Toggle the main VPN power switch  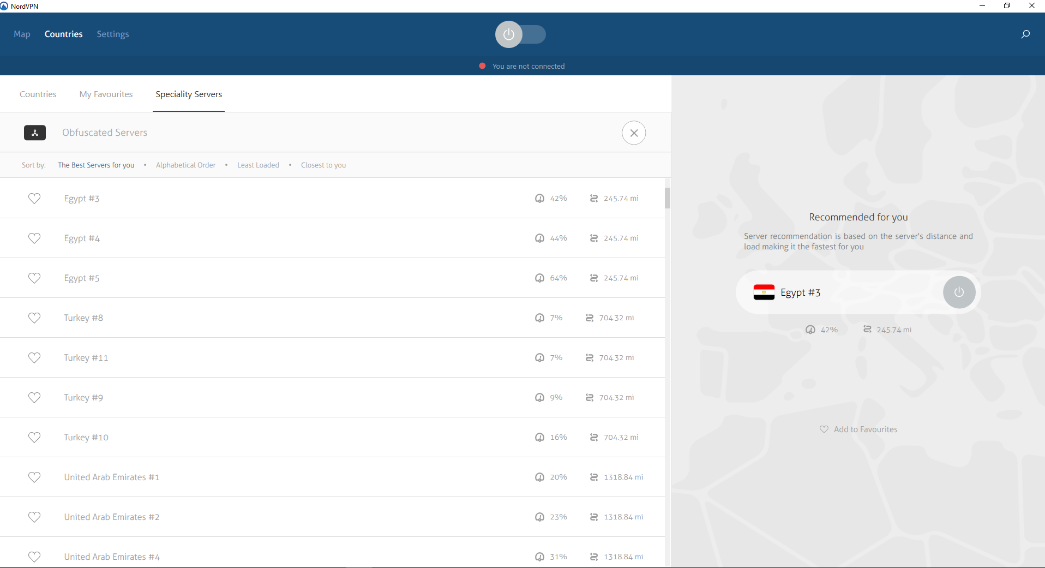[520, 34]
